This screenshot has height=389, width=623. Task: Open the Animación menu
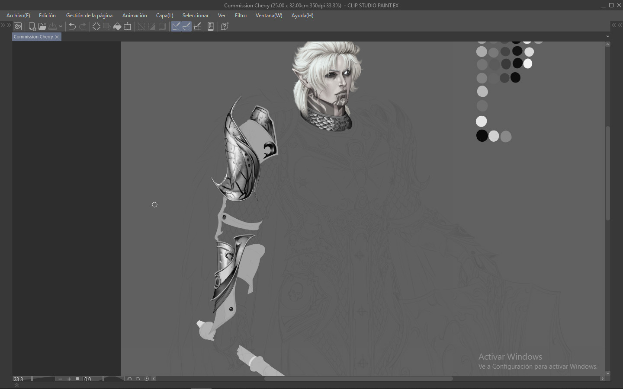(135, 16)
